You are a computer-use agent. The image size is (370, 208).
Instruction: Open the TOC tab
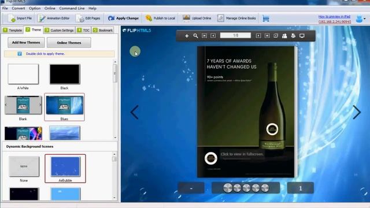click(83, 30)
